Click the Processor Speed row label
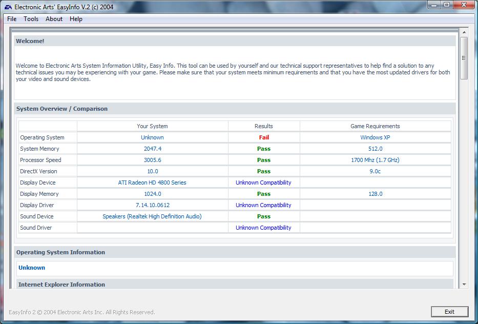Viewport: 478px width, 324px height. [40, 160]
